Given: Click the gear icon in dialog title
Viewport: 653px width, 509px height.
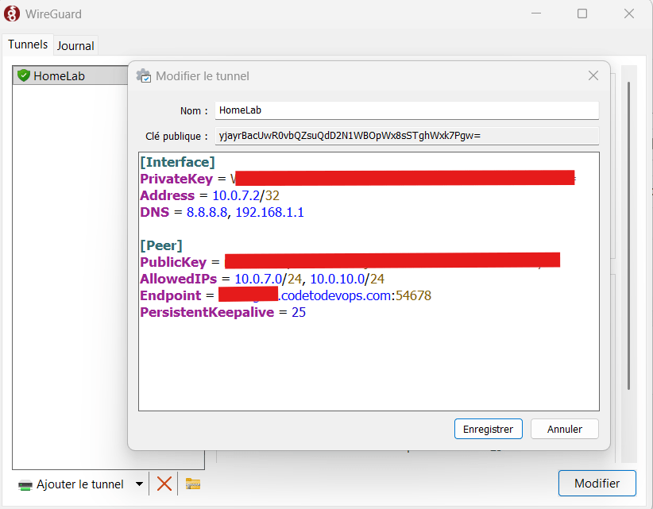Looking at the screenshot, I should tap(144, 76).
